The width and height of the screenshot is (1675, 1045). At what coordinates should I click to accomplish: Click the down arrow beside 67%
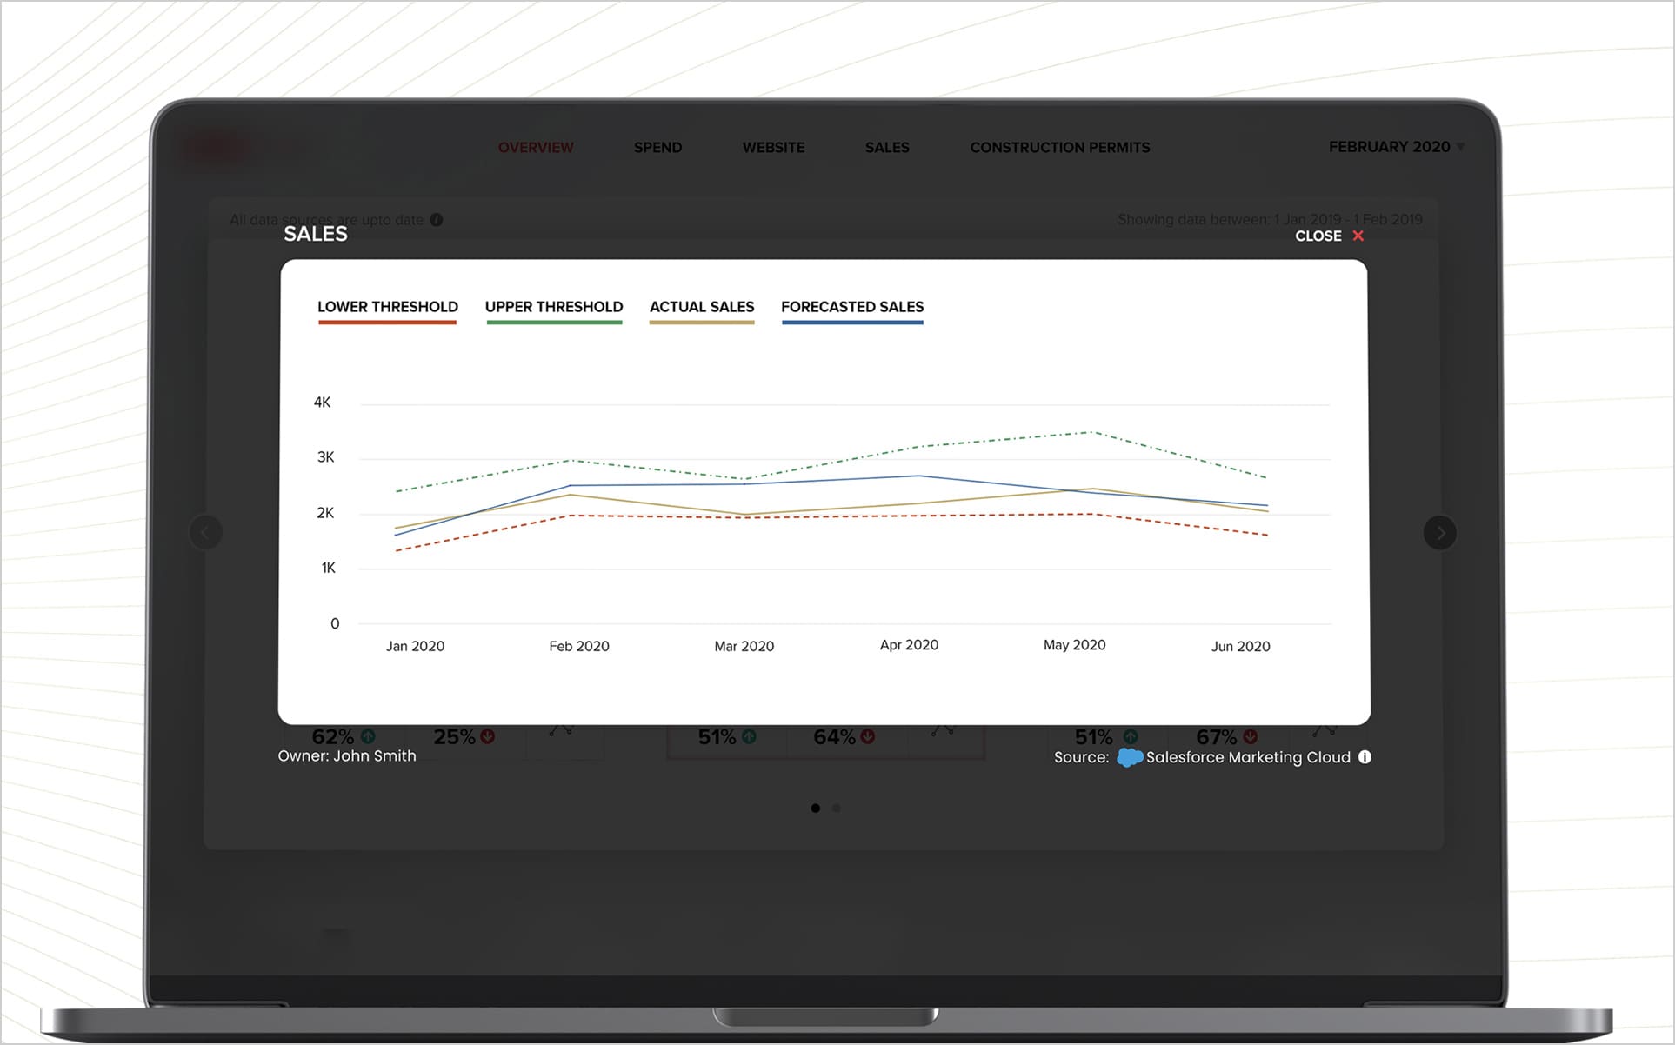pos(1249,736)
